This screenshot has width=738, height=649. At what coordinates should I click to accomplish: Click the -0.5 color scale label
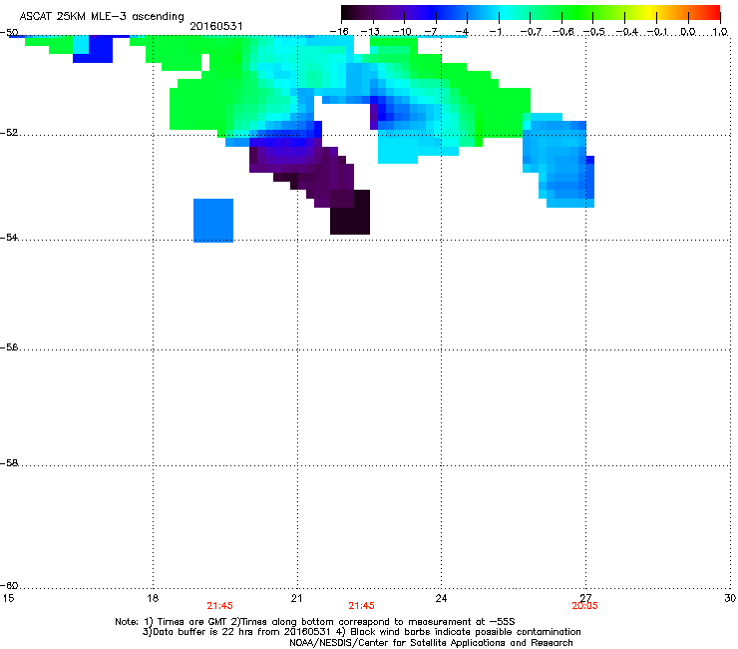(594, 32)
